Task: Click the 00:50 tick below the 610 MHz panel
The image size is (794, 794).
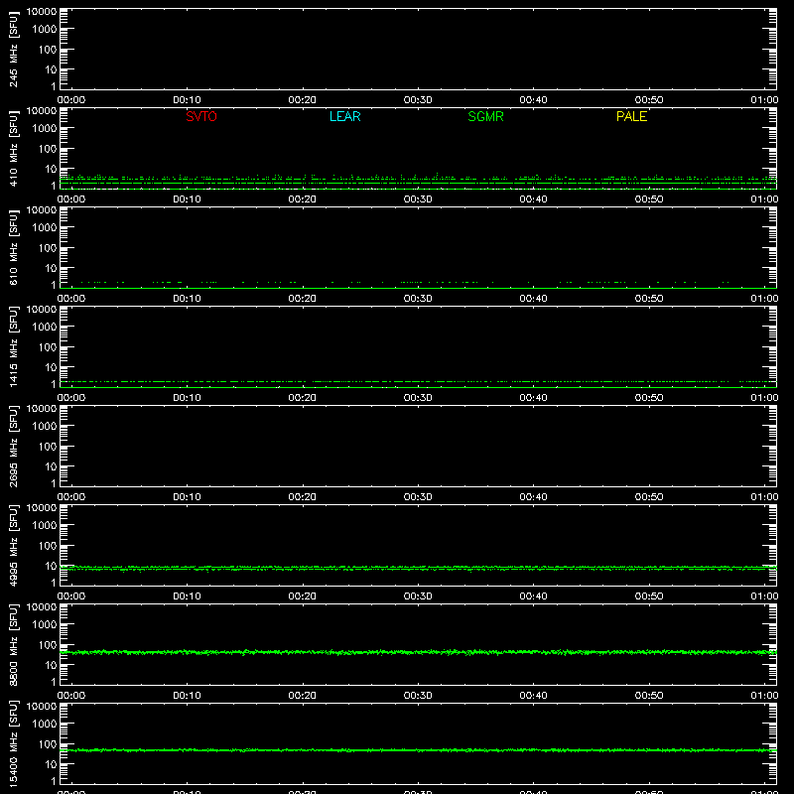Action: click(649, 299)
